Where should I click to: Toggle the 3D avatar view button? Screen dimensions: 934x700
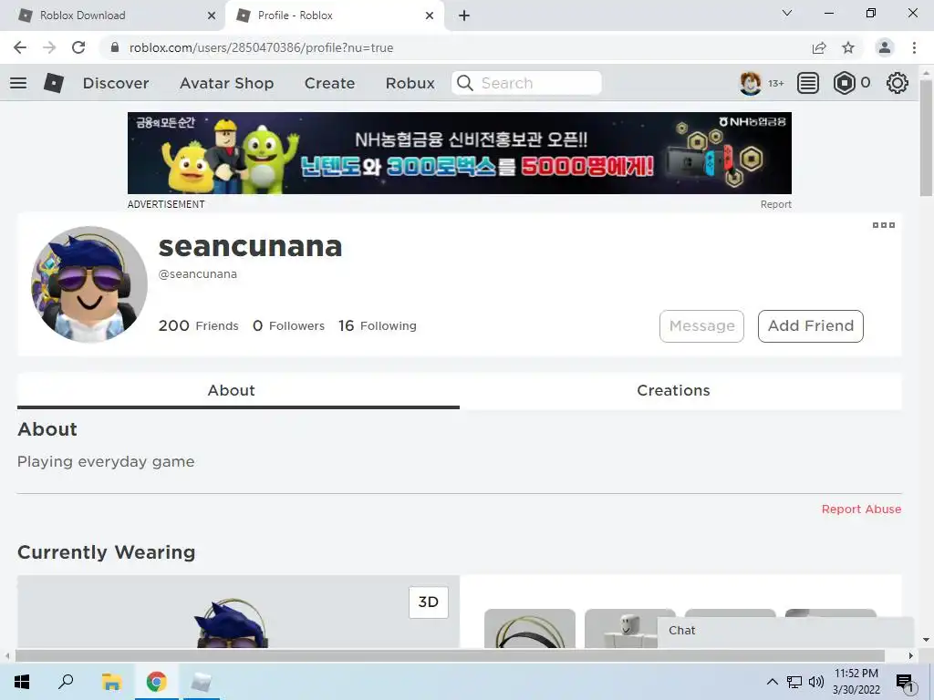429,602
